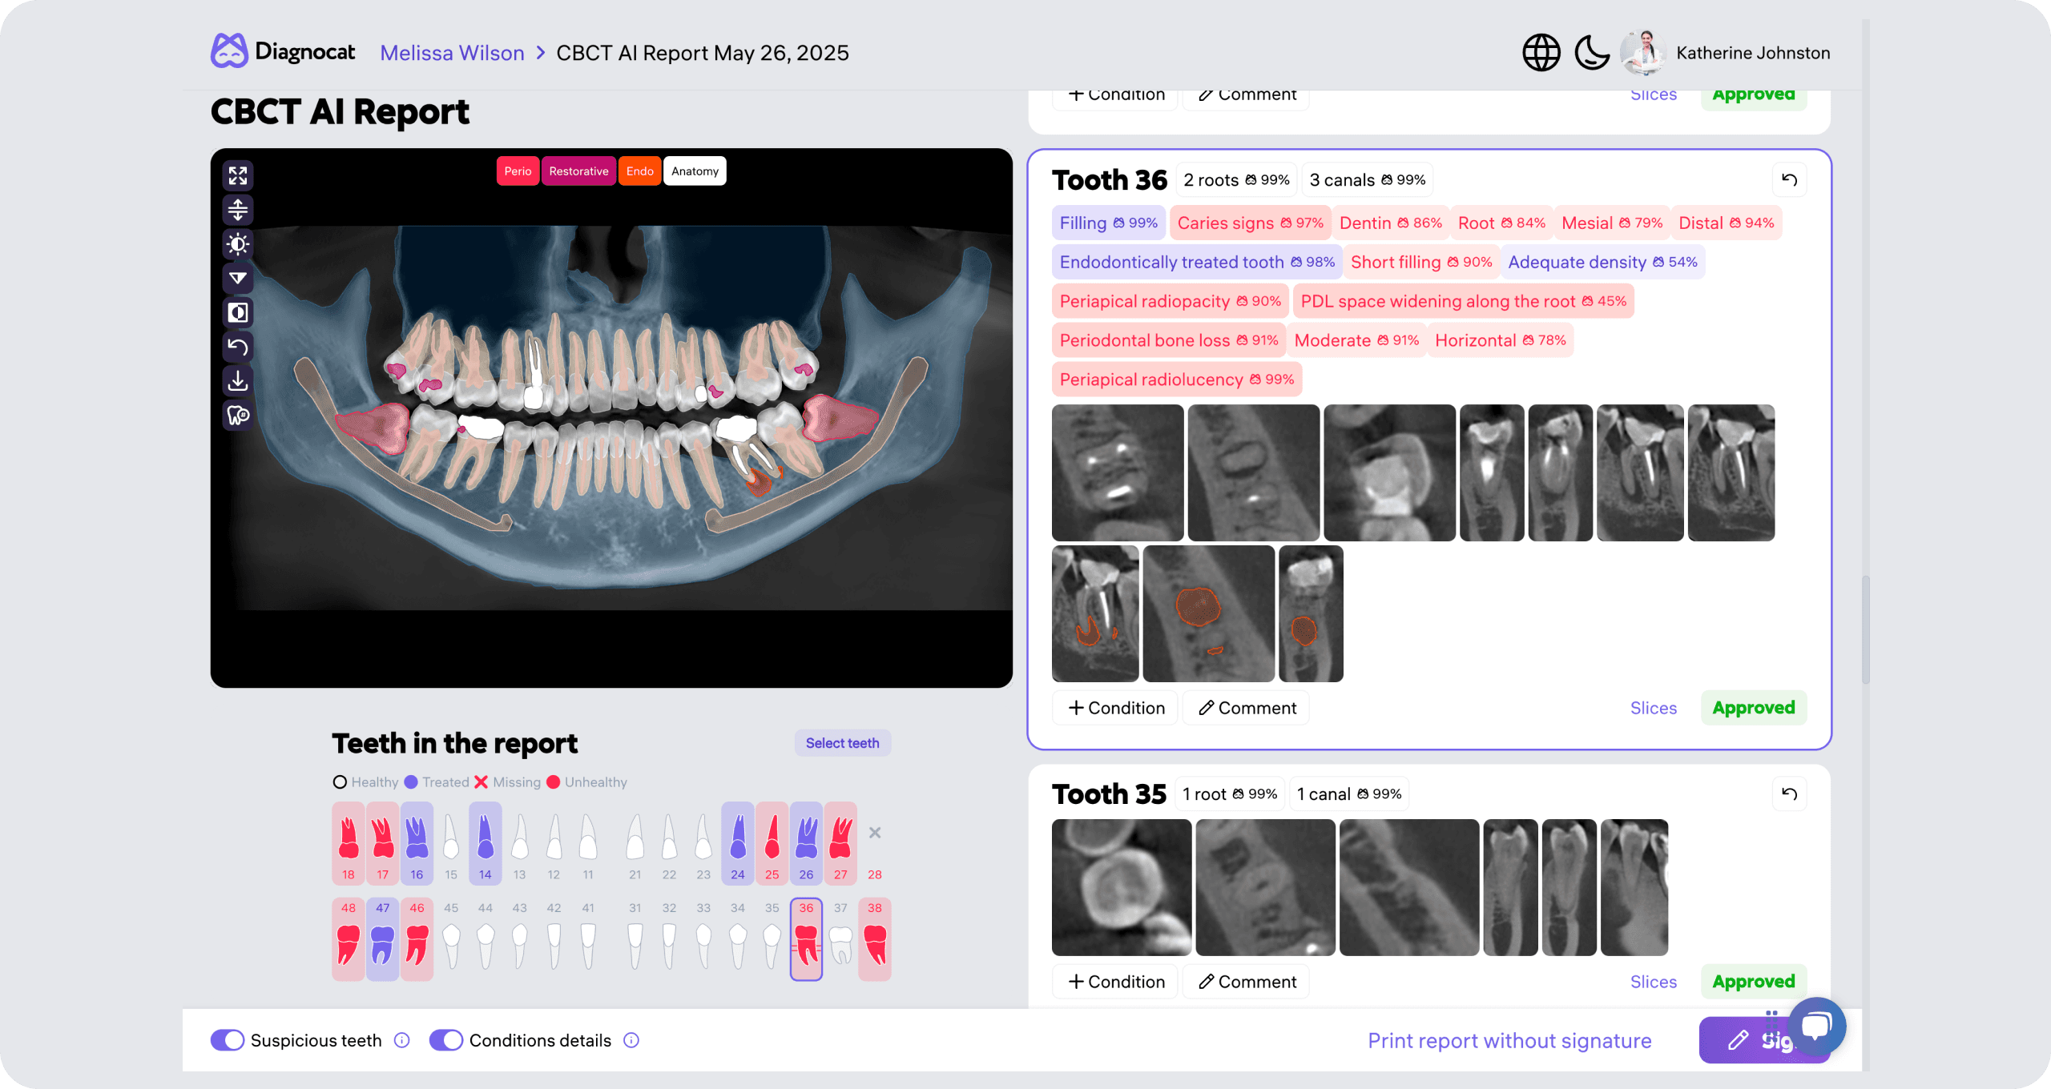Revert Tooth 36 card changes
This screenshot has height=1089, width=2051.
coord(1789,180)
